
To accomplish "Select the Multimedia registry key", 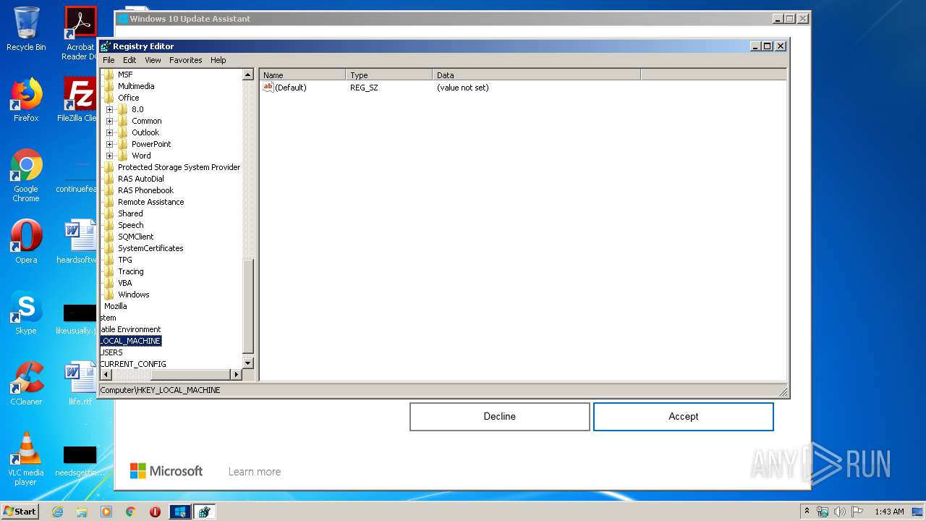I will coord(136,86).
